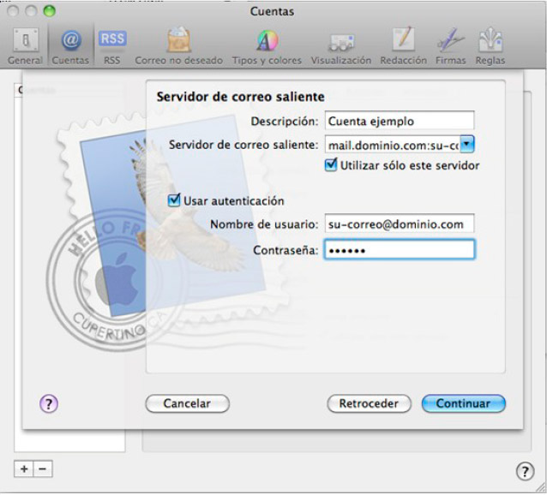Uncheck Utilizar sólo este servidor
The image size is (547, 495).
coord(331,165)
